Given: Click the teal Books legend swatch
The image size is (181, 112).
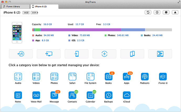Looking at the screenshot, I should click(142, 35).
